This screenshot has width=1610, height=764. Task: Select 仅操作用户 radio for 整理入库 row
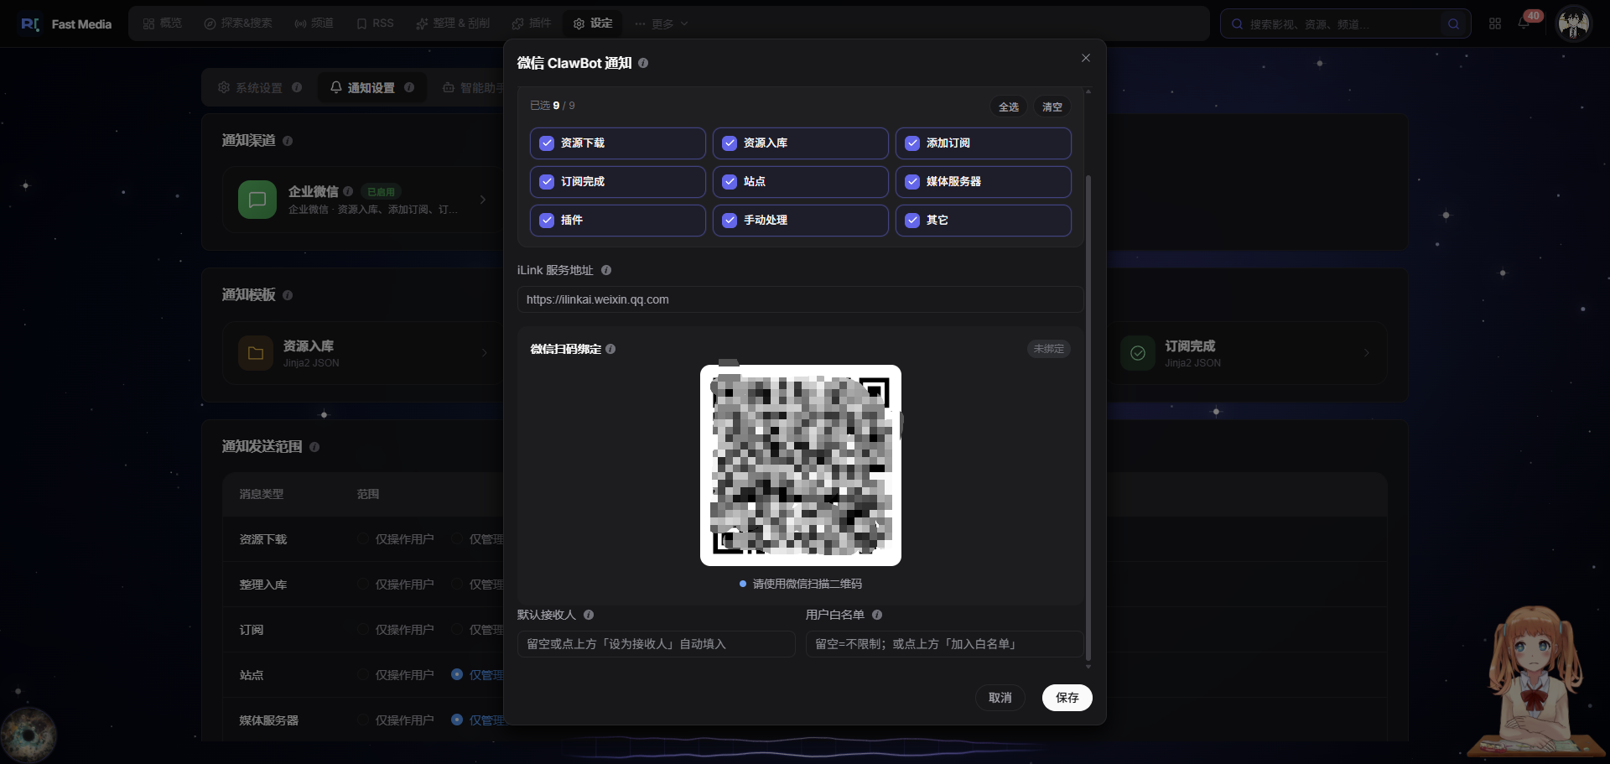(363, 585)
